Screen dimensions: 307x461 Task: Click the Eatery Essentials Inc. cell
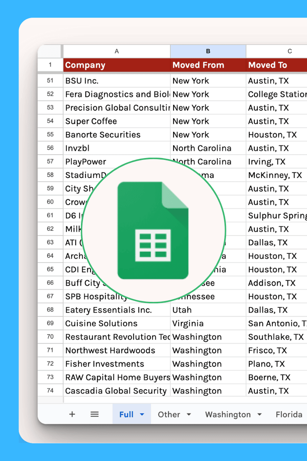(117, 310)
